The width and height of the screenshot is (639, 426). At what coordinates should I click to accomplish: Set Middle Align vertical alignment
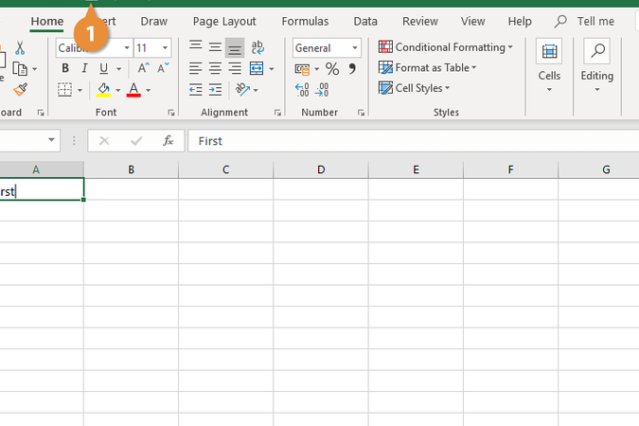coord(215,47)
